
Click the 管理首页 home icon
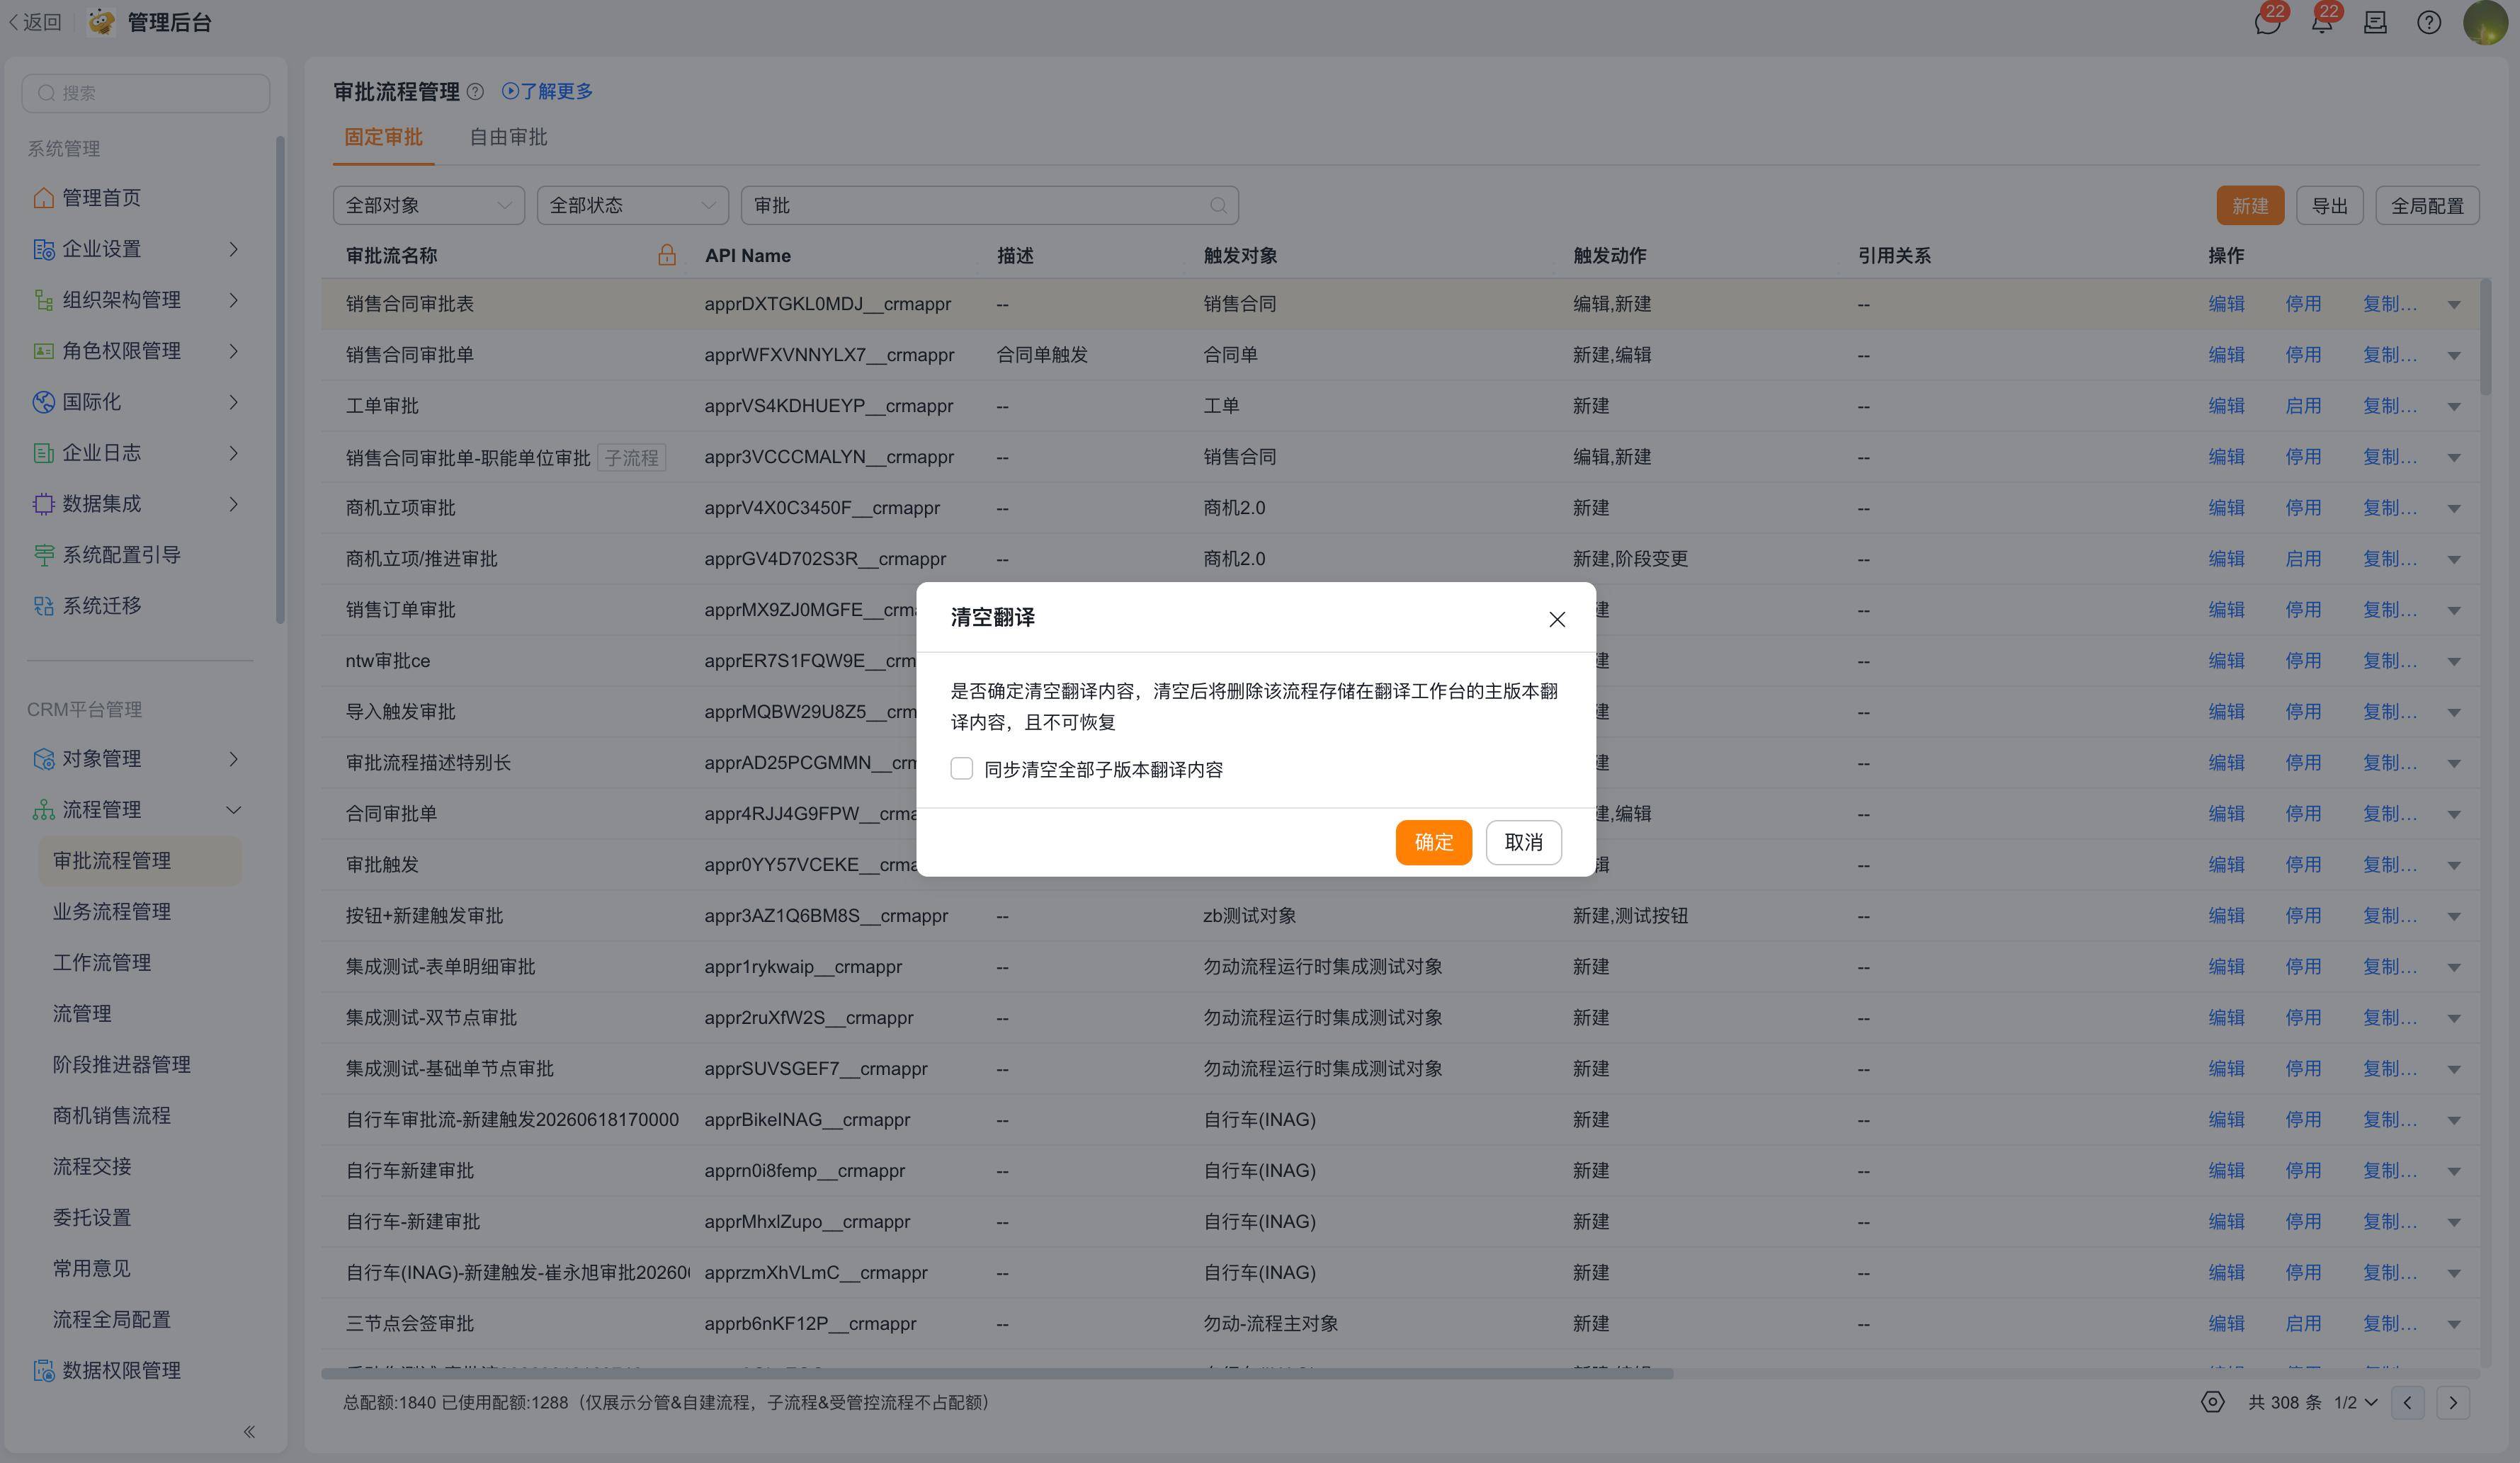click(x=43, y=197)
